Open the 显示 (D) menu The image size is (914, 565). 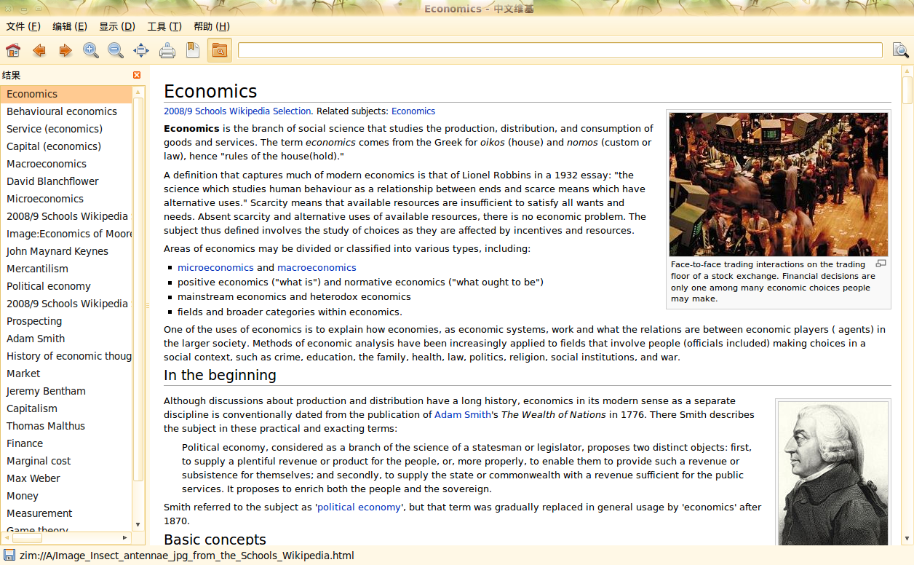click(x=117, y=26)
